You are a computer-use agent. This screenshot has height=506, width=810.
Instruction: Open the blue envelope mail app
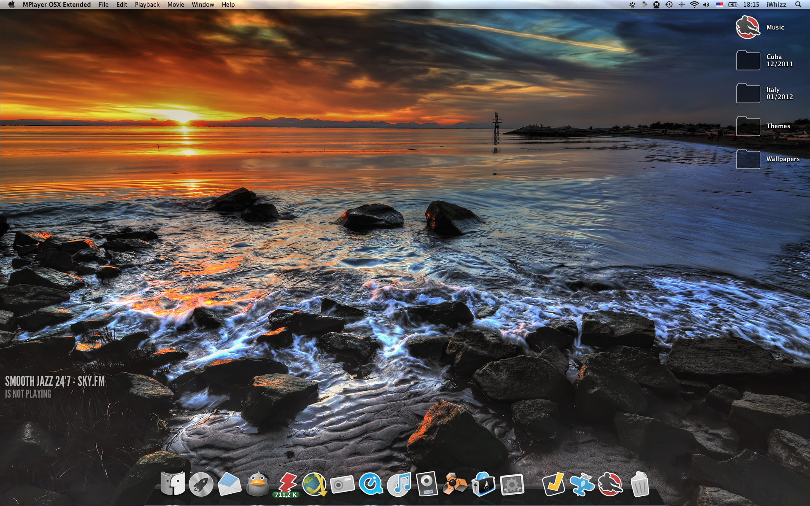tap(229, 484)
